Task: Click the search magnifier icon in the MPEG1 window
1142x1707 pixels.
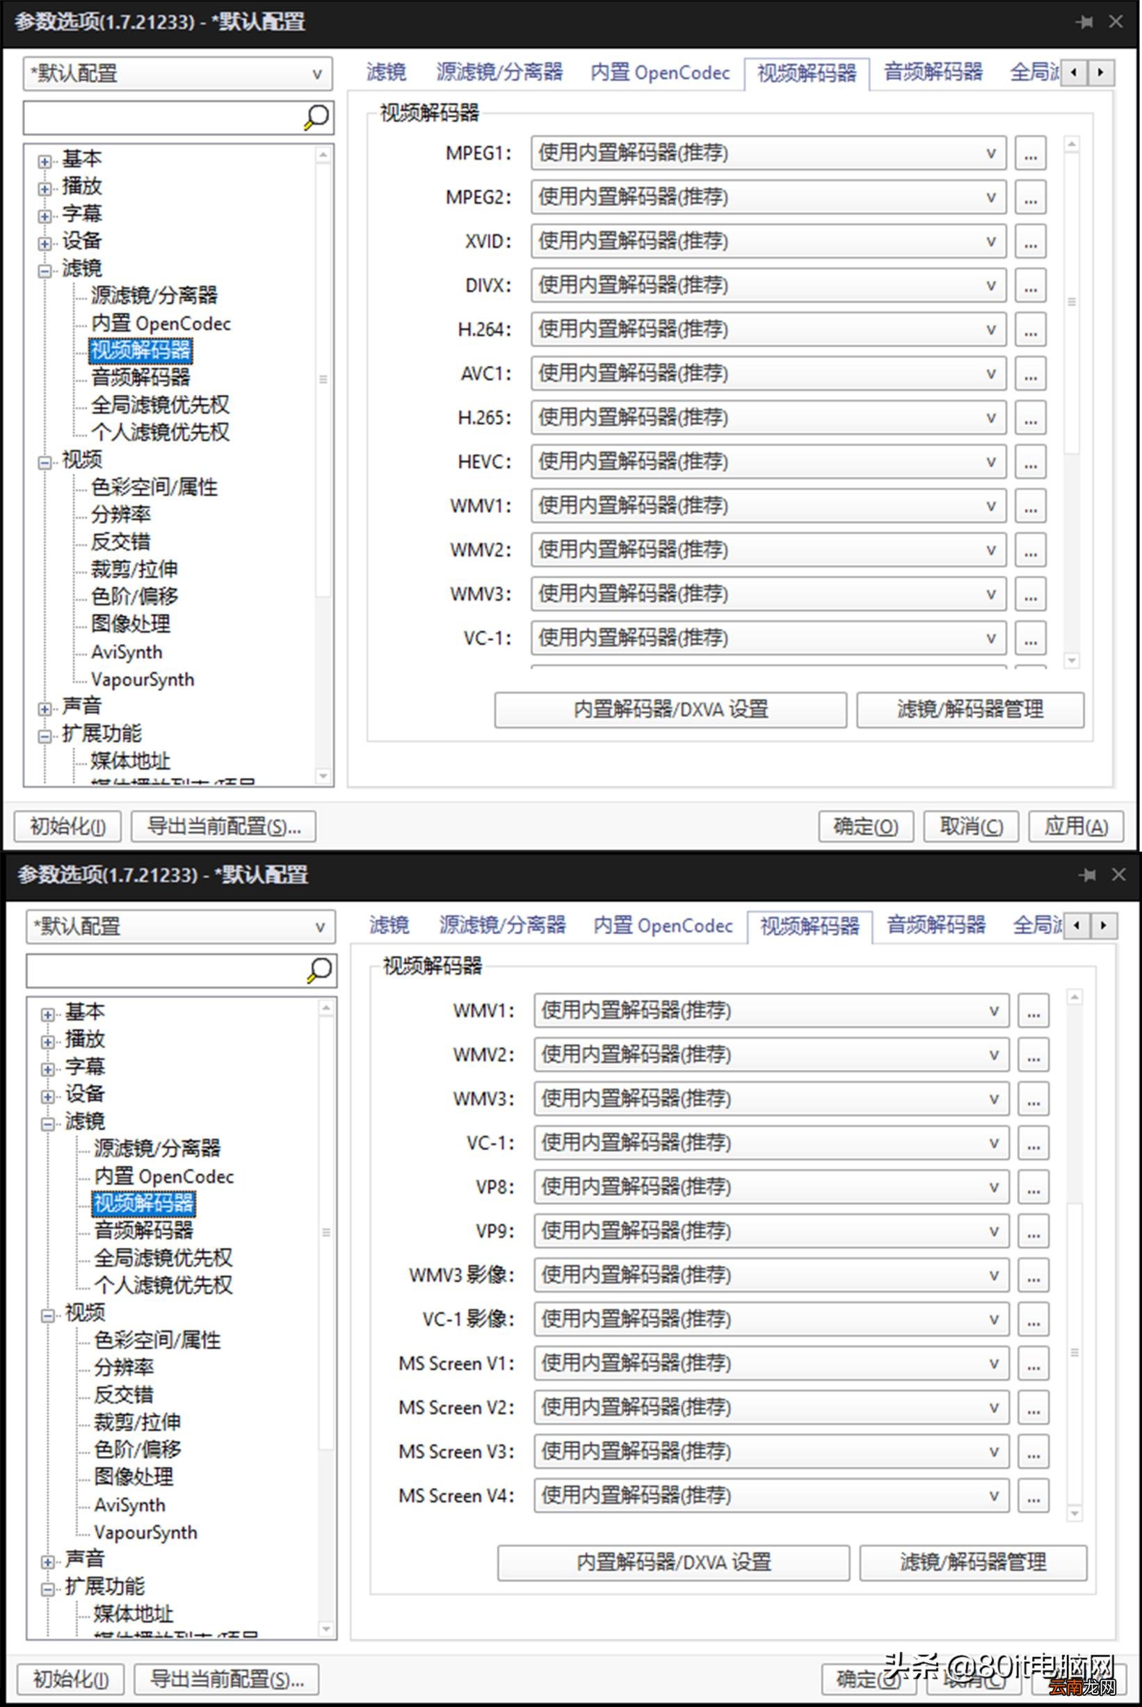Action: pyautogui.click(x=316, y=118)
